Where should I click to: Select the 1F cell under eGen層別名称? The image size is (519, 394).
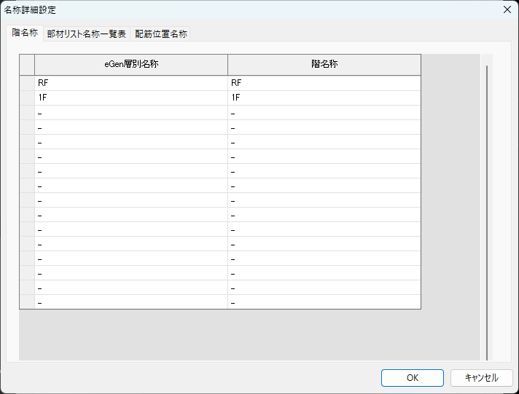tap(131, 98)
